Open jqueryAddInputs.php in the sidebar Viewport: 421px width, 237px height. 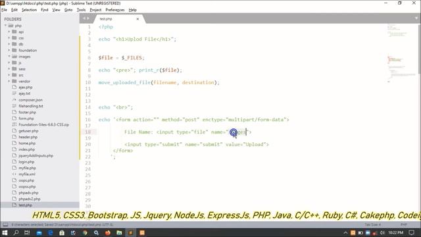pos(36,155)
